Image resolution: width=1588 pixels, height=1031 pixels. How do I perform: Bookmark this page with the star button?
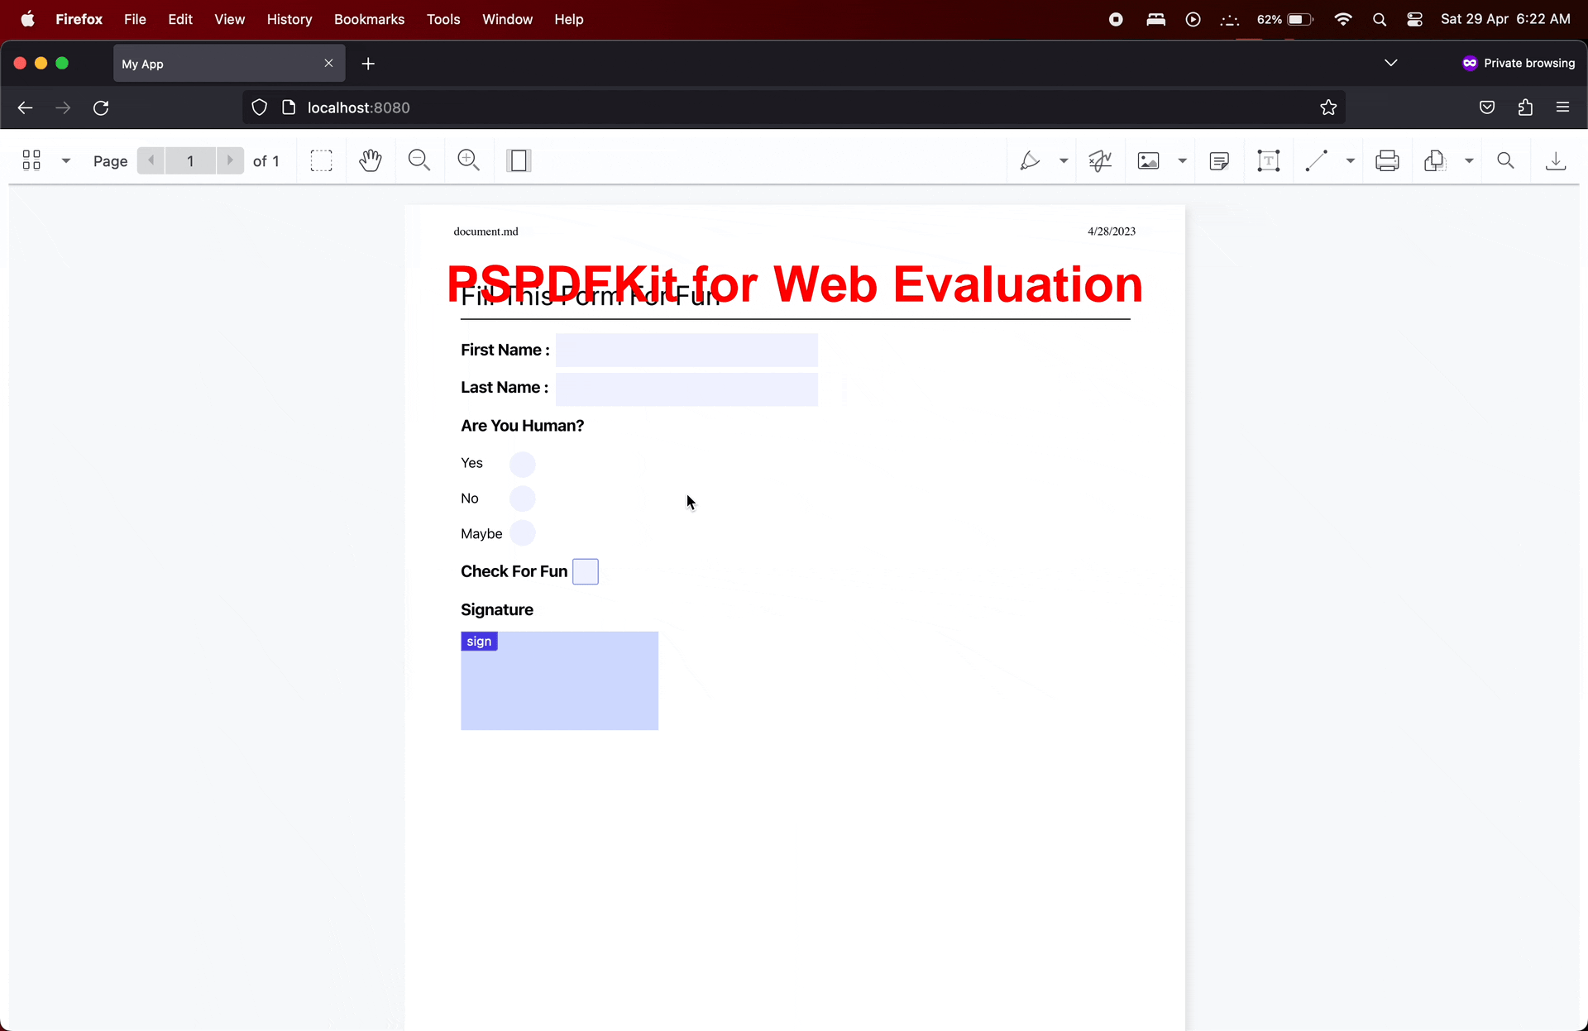1328,107
